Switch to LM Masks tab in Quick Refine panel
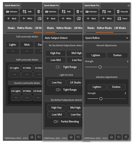 coord(120,28)
